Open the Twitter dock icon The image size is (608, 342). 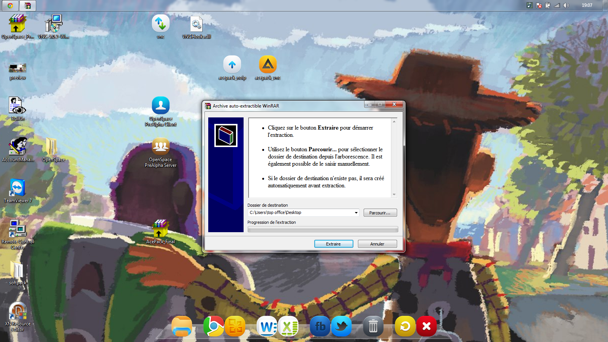(341, 326)
